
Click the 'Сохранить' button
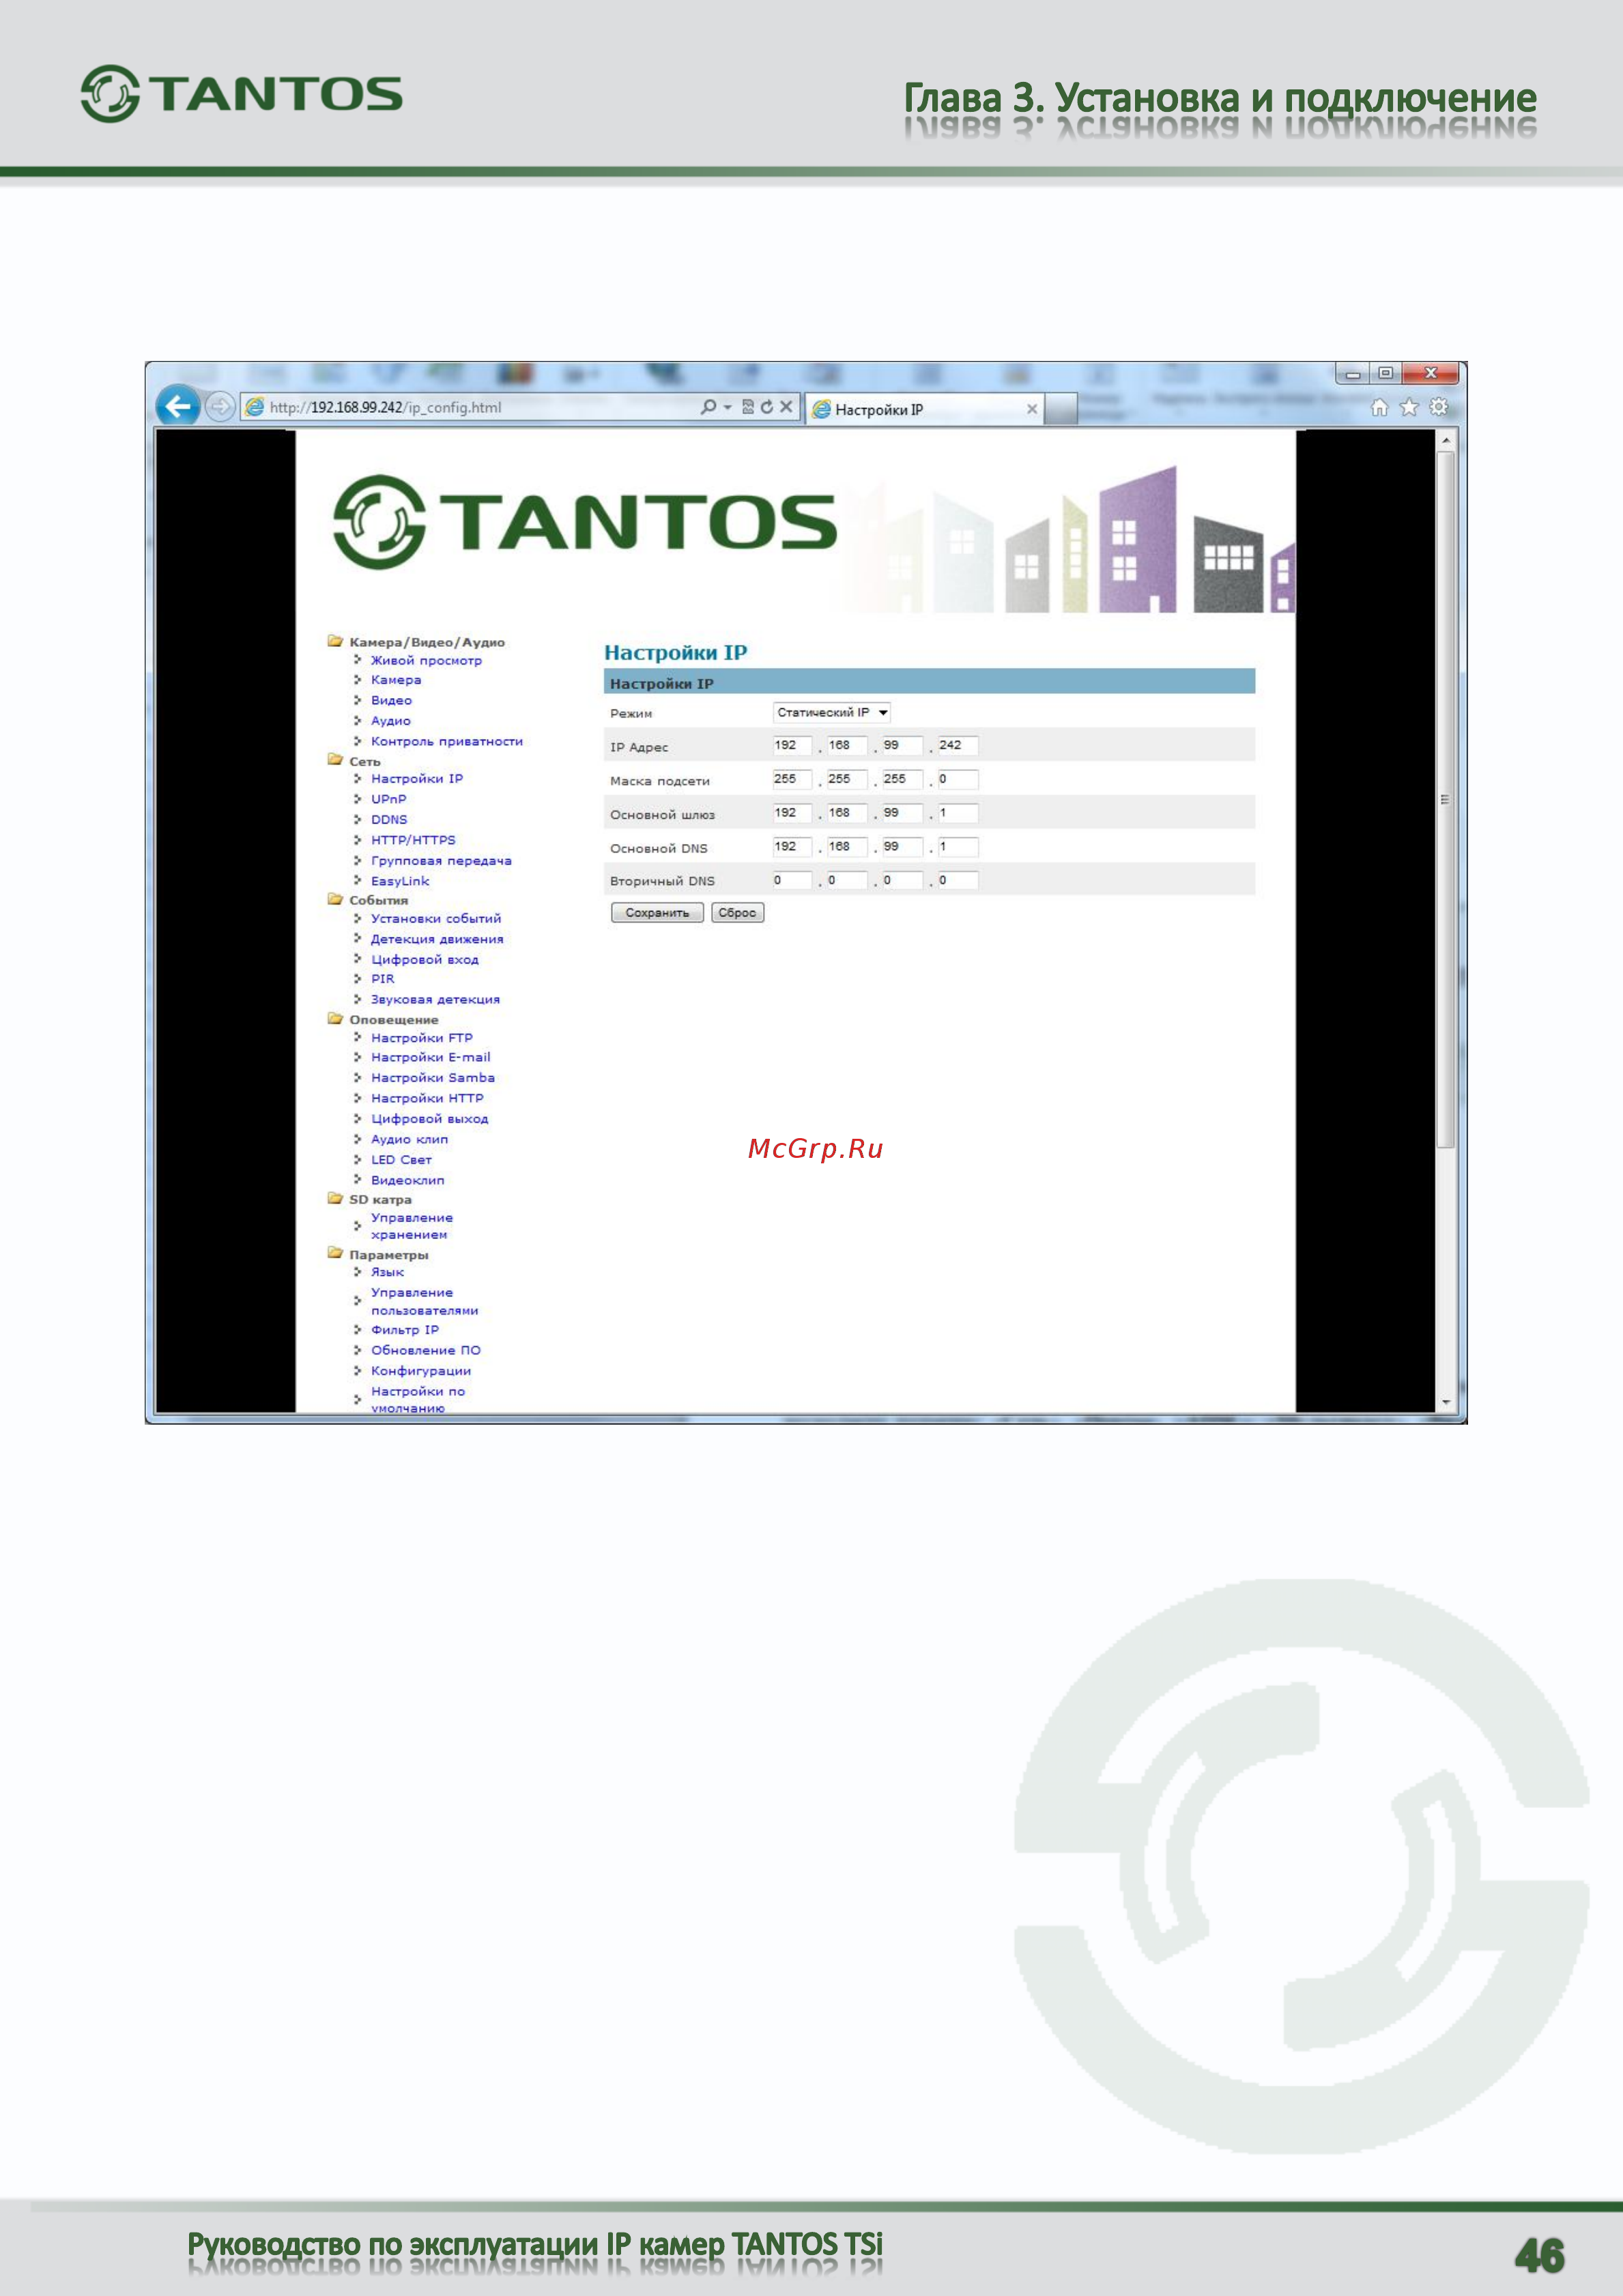pos(657,912)
